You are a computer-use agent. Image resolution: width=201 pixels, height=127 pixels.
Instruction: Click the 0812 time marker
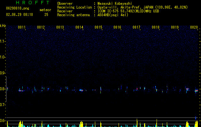tap(41, 27)
